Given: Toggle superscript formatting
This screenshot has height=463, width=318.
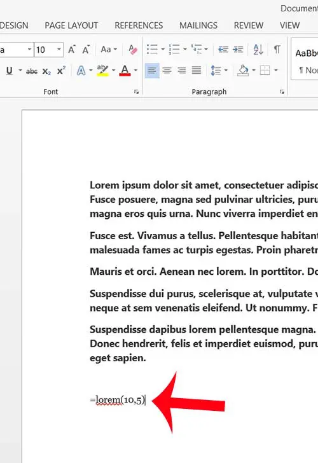Looking at the screenshot, I should (x=61, y=71).
